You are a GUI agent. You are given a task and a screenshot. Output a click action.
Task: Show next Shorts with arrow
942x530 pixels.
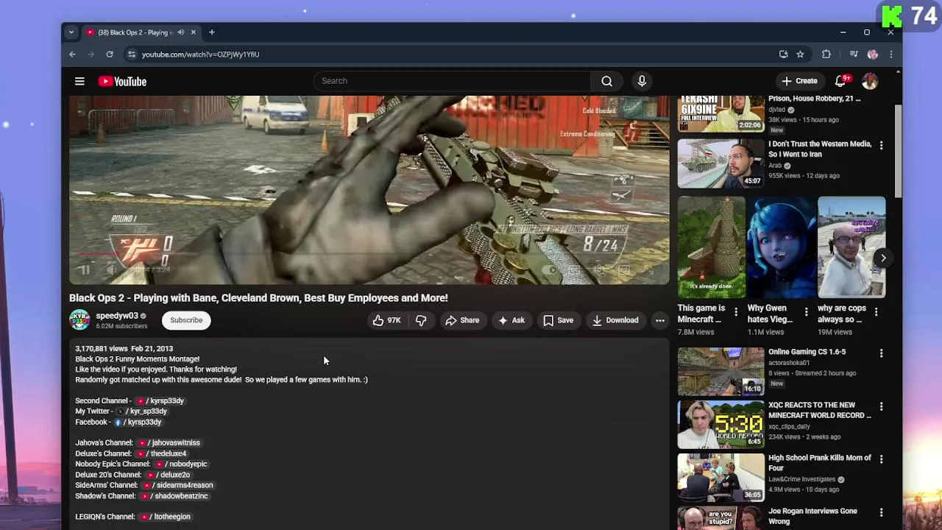(883, 258)
